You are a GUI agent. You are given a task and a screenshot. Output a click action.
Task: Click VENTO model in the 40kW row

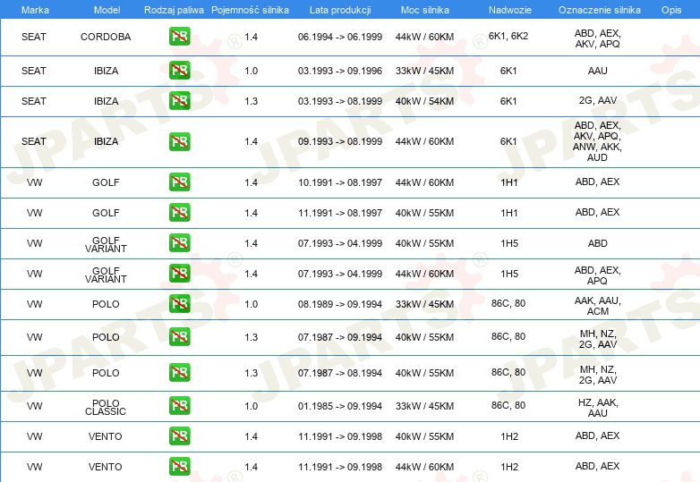click(106, 436)
